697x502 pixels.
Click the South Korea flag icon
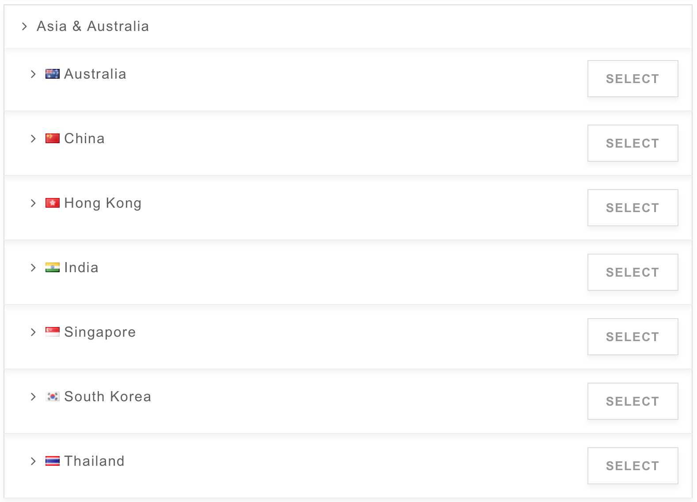53,397
